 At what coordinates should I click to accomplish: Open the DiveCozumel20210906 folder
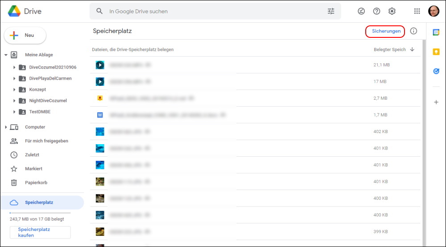53,67
